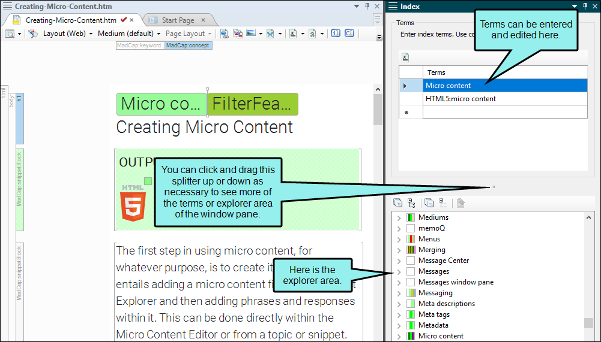Viewport: 601px width, 342px height.
Task: Click the toolbar overflow arrow at toolbar end
Action: [379, 37]
